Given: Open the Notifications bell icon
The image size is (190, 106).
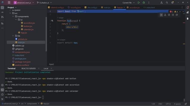Looking at the screenshot, I should pos(188,8).
